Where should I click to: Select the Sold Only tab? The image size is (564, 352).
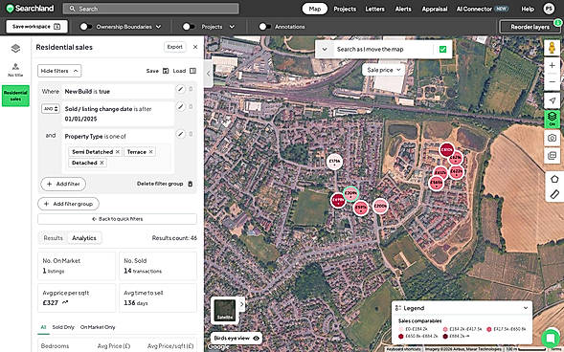point(63,327)
